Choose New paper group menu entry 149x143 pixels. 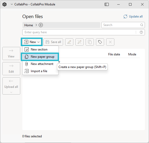(x=40, y=57)
